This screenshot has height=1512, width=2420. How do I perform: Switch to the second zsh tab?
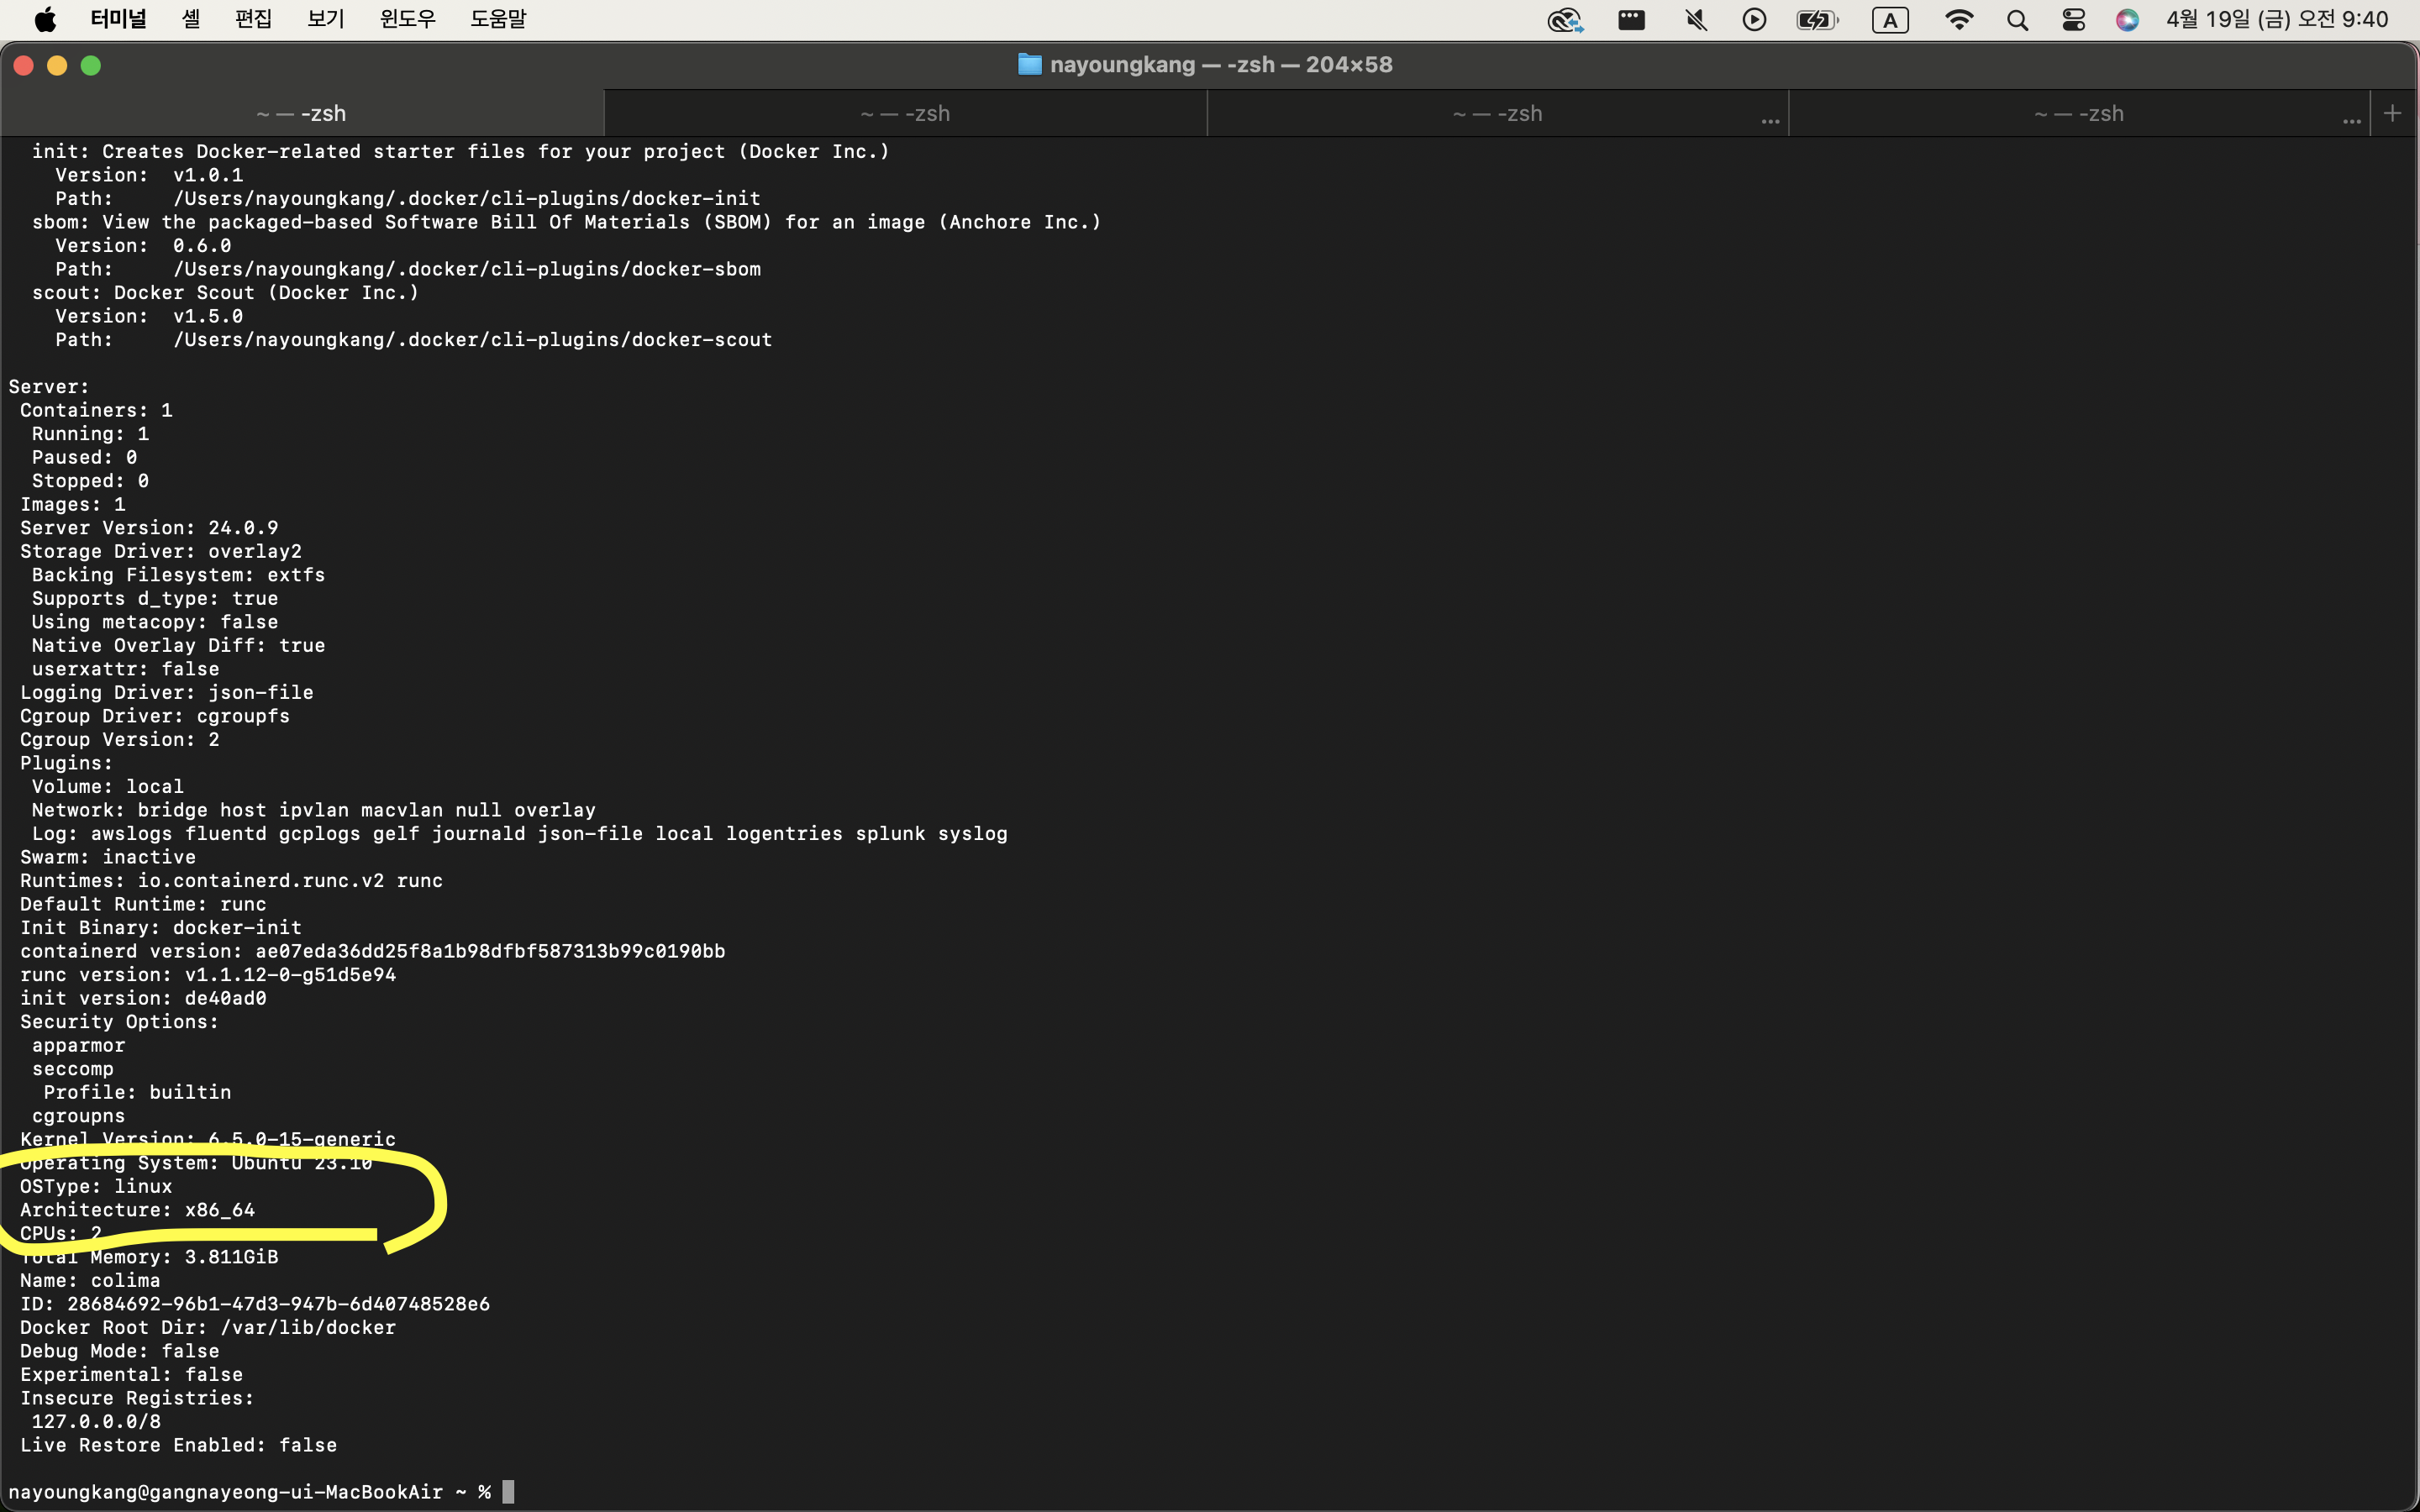pyautogui.click(x=905, y=114)
